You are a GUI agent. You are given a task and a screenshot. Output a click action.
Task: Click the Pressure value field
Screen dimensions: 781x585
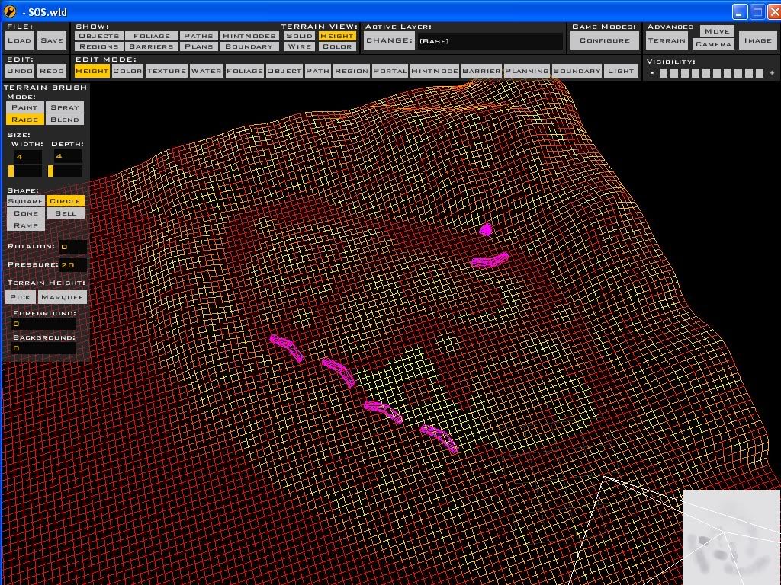click(72, 264)
